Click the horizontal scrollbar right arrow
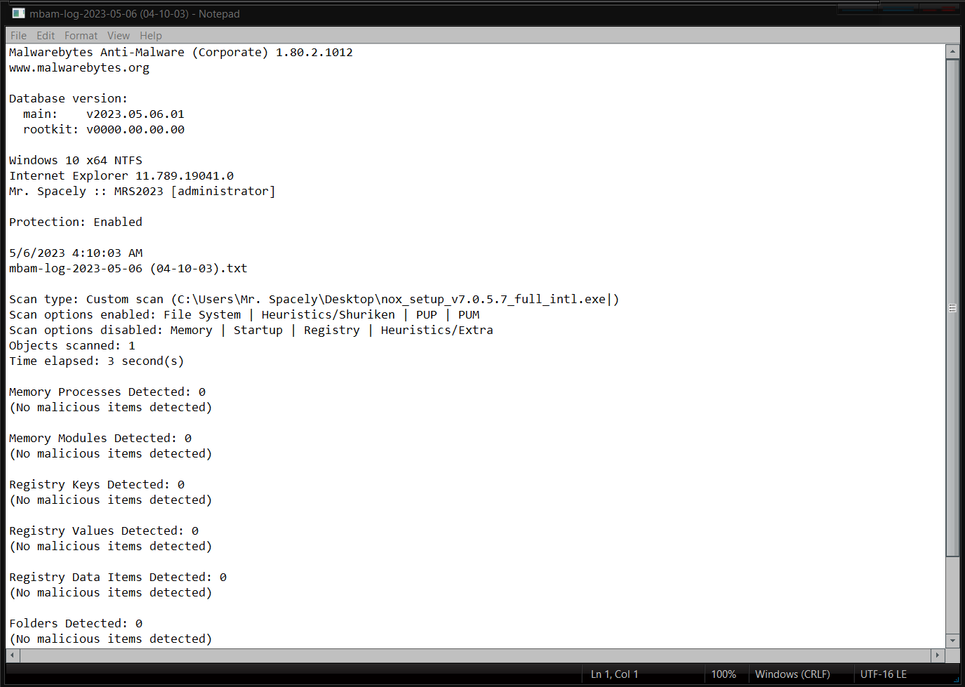Screen dimensions: 965x687 coord(938,655)
